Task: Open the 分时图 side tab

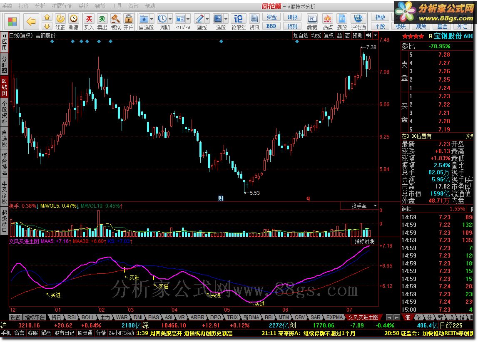Action: click(x=4, y=64)
